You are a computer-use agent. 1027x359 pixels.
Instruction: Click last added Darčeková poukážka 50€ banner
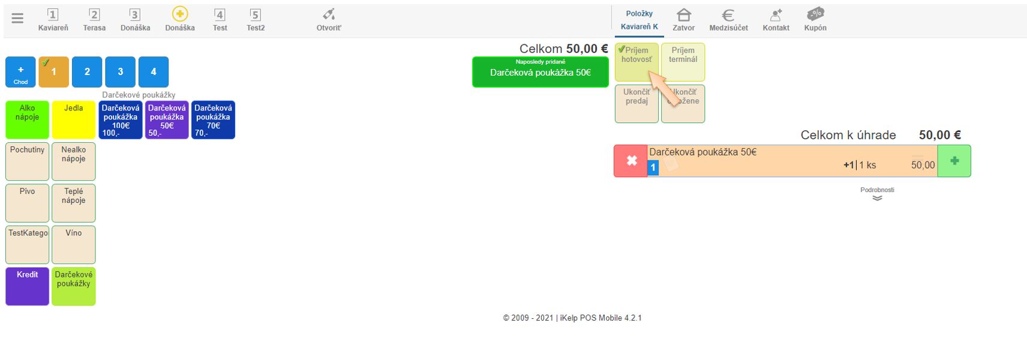pos(540,71)
